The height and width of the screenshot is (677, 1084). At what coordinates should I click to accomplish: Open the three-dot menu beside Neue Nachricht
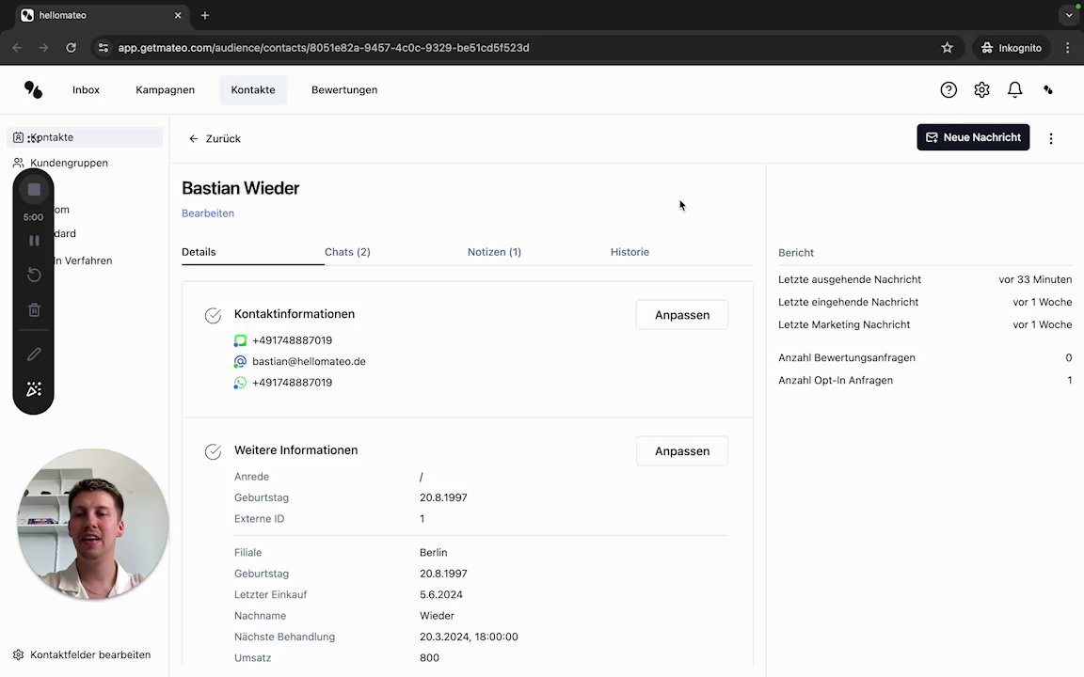[1051, 138]
